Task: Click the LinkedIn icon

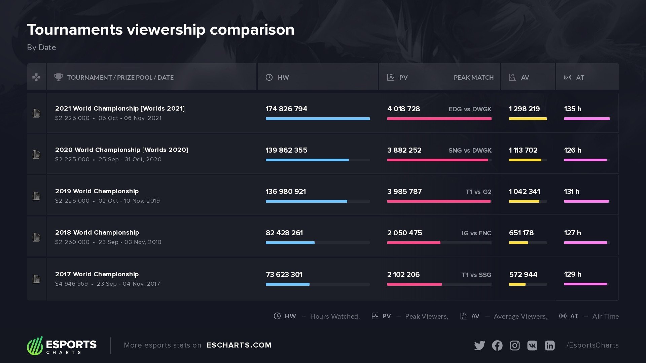Action: click(x=549, y=346)
